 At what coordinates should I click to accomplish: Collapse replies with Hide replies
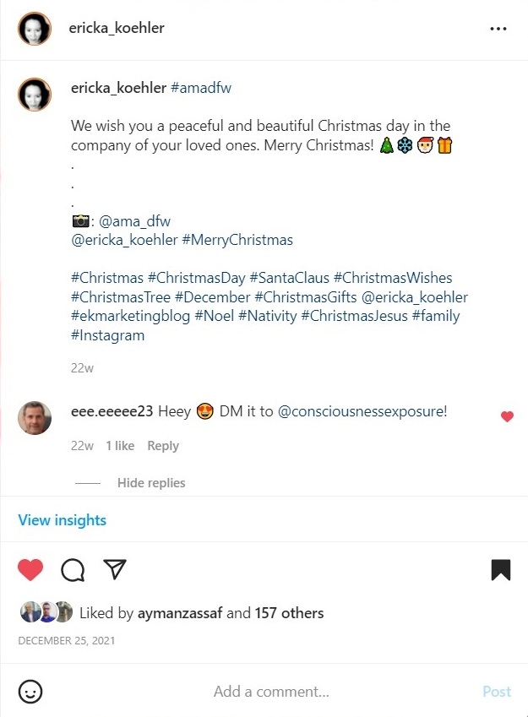[151, 483]
